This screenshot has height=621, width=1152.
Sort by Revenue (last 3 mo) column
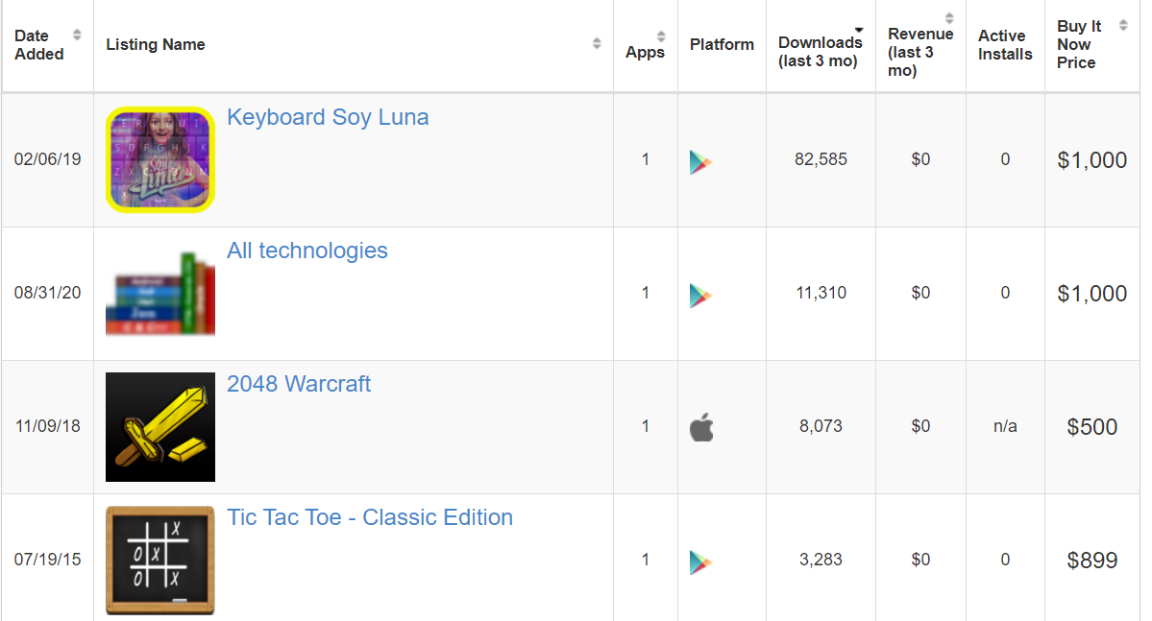949,17
